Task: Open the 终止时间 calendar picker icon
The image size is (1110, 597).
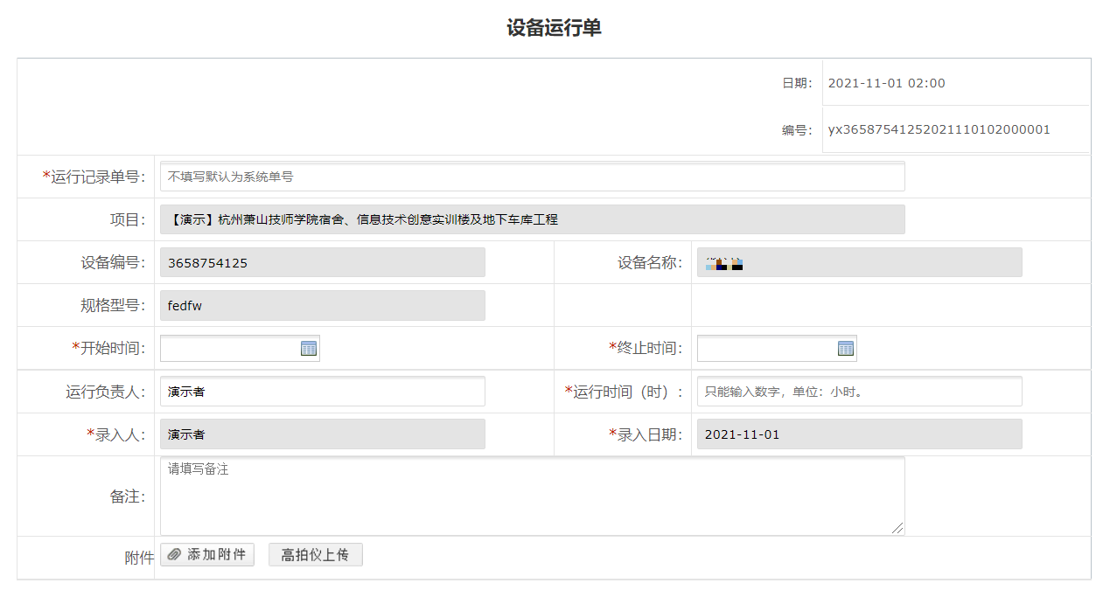Action: pyautogui.click(x=845, y=349)
